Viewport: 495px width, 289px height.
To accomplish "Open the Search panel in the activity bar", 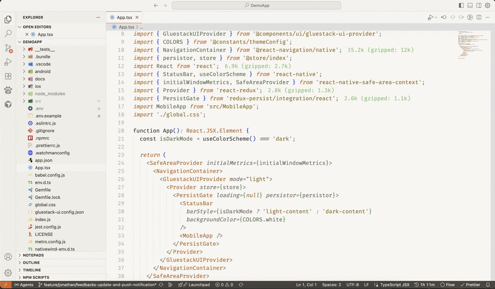I will pos(8,33).
